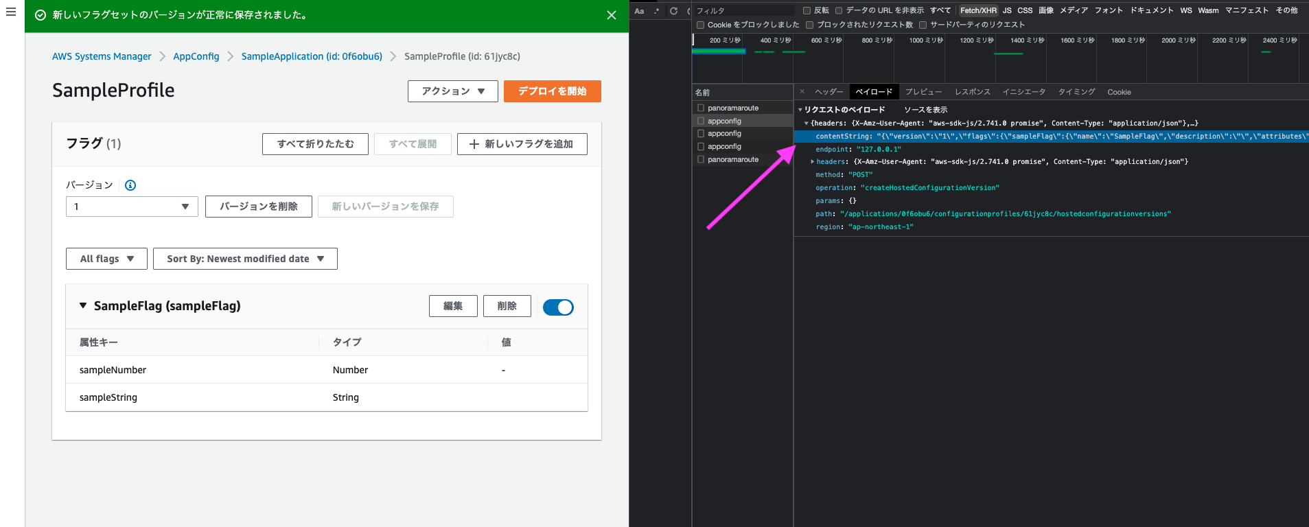Click the info icon next to バージョン
The width and height of the screenshot is (1309, 527).
click(x=130, y=185)
